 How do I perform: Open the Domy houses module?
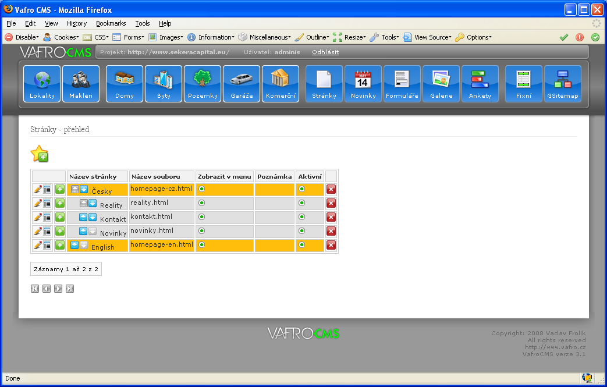(x=125, y=84)
